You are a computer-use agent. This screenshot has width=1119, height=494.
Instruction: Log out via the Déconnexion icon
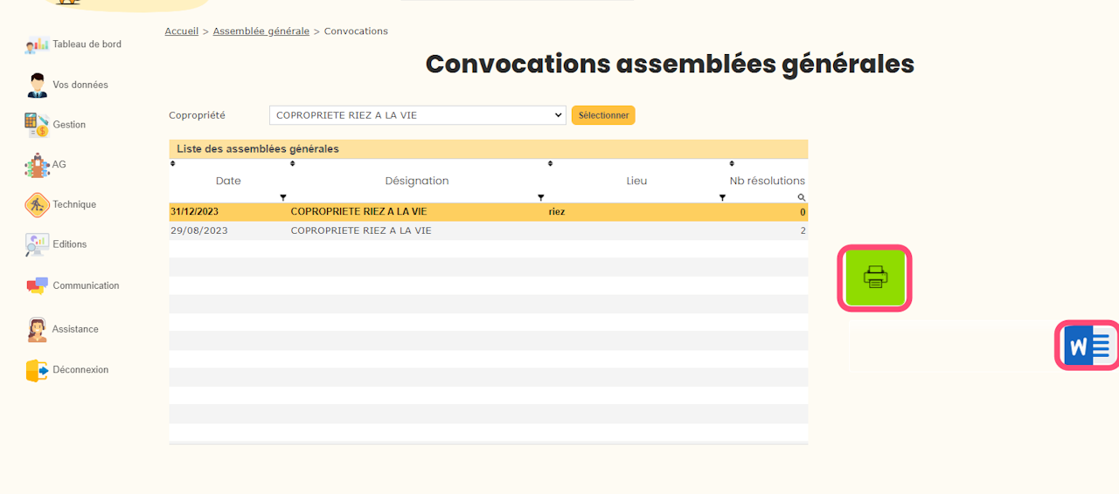pos(37,370)
